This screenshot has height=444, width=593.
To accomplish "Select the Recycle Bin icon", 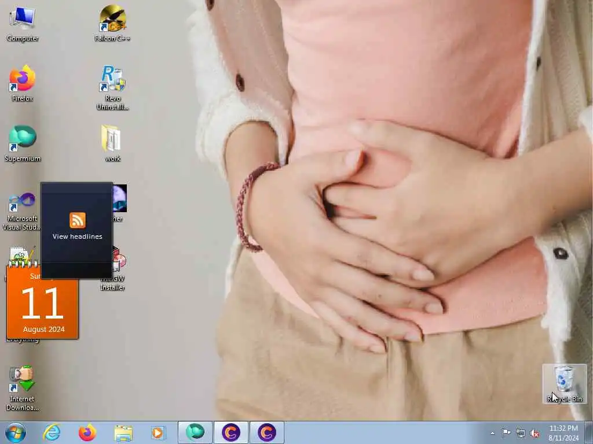I will tap(564, 384).
